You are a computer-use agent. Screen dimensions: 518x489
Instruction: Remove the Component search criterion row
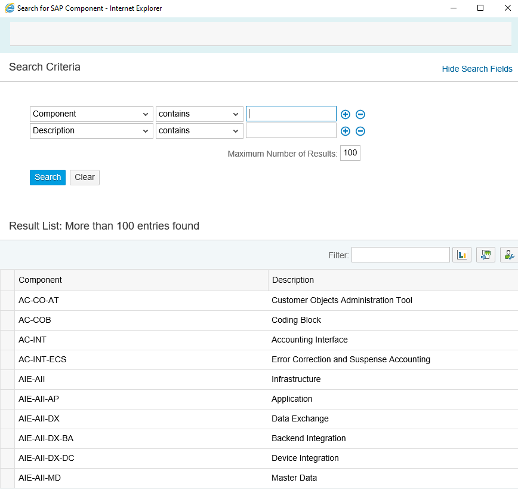click(360, 114)
